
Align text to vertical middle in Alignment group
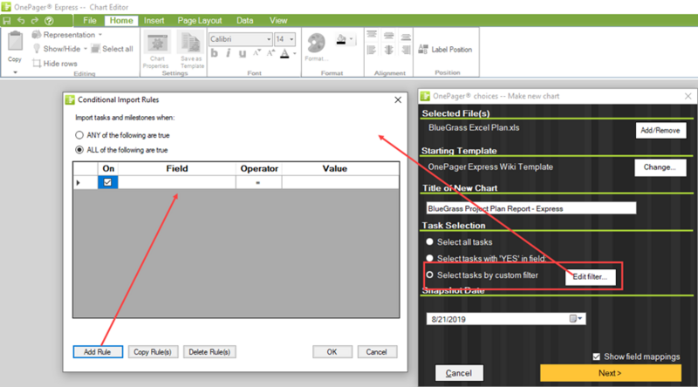tap(389, 35)
